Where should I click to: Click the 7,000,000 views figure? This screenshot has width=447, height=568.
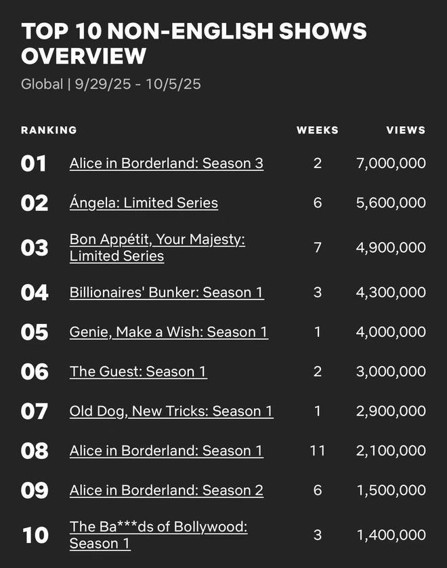tap(391, 163)
